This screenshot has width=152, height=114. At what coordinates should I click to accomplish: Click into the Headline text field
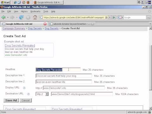(58, 70)
